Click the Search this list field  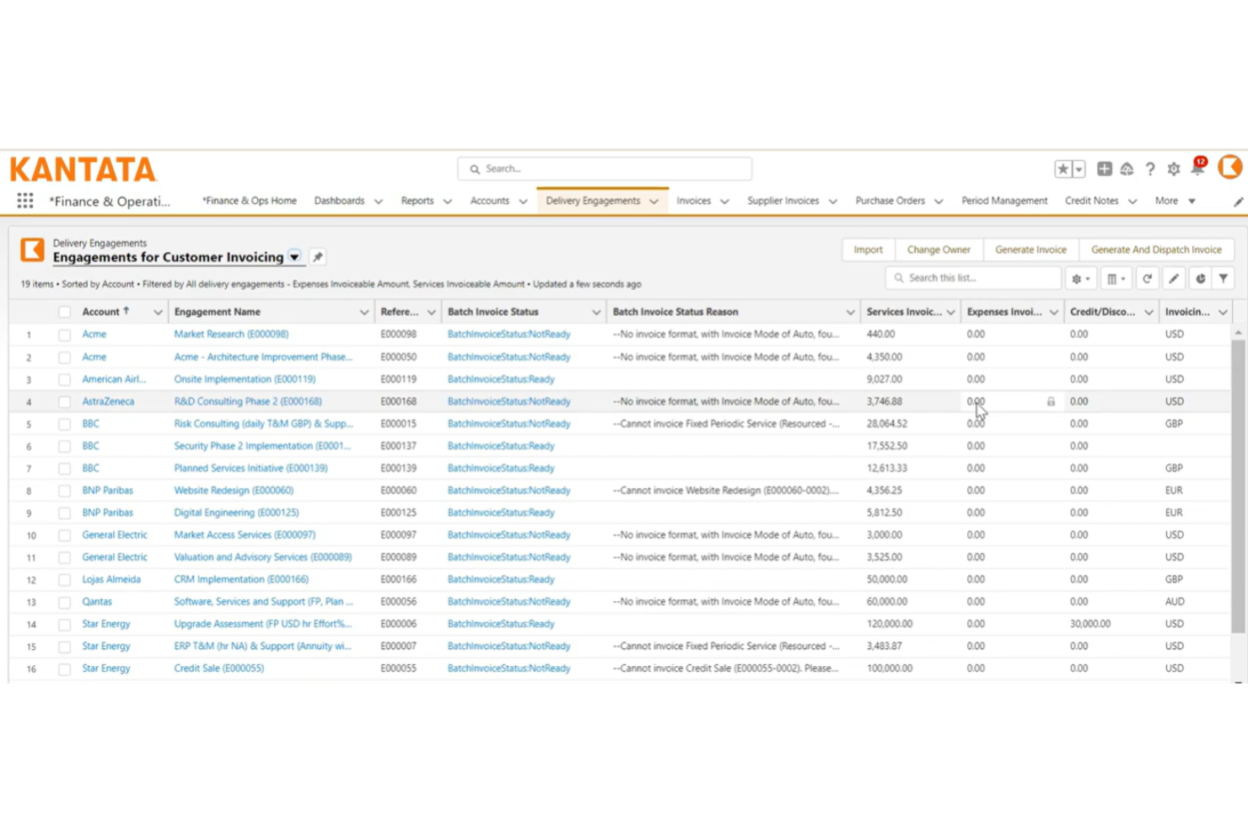click(973, 278)
